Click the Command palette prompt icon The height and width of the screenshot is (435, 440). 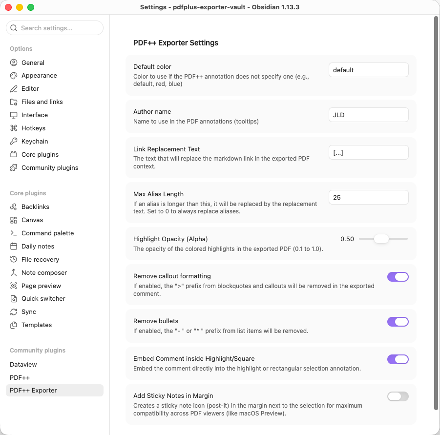14,233
